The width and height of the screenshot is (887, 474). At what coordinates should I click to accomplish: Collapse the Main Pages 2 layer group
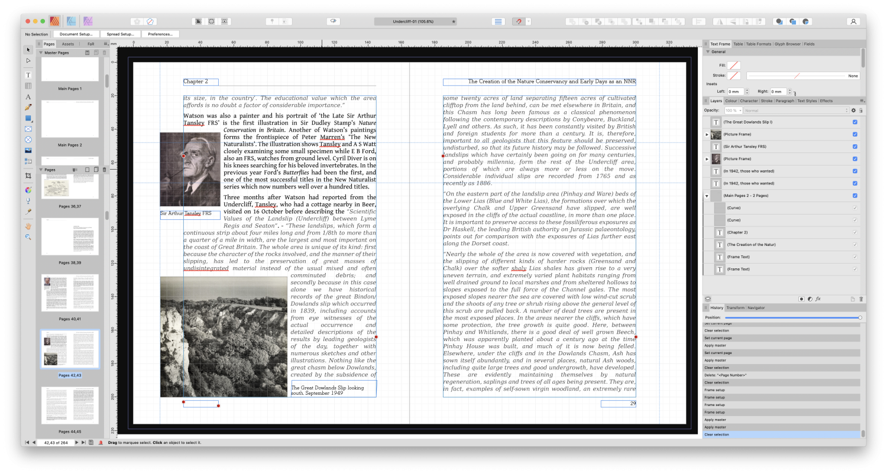click(707, 196)
